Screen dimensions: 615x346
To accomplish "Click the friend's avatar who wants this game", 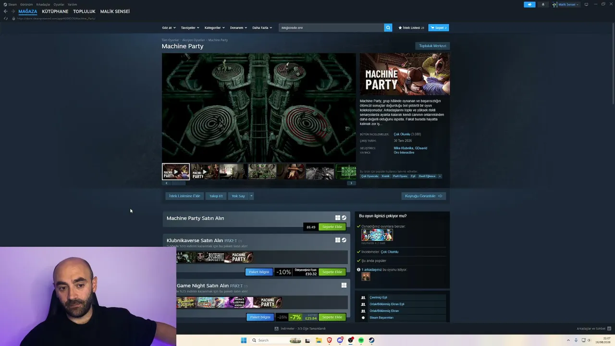I will click(366, 277).
